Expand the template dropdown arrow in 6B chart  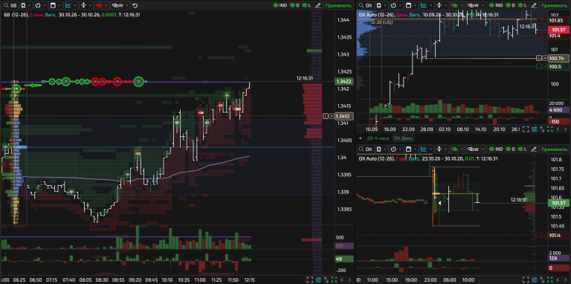point(30,5)
